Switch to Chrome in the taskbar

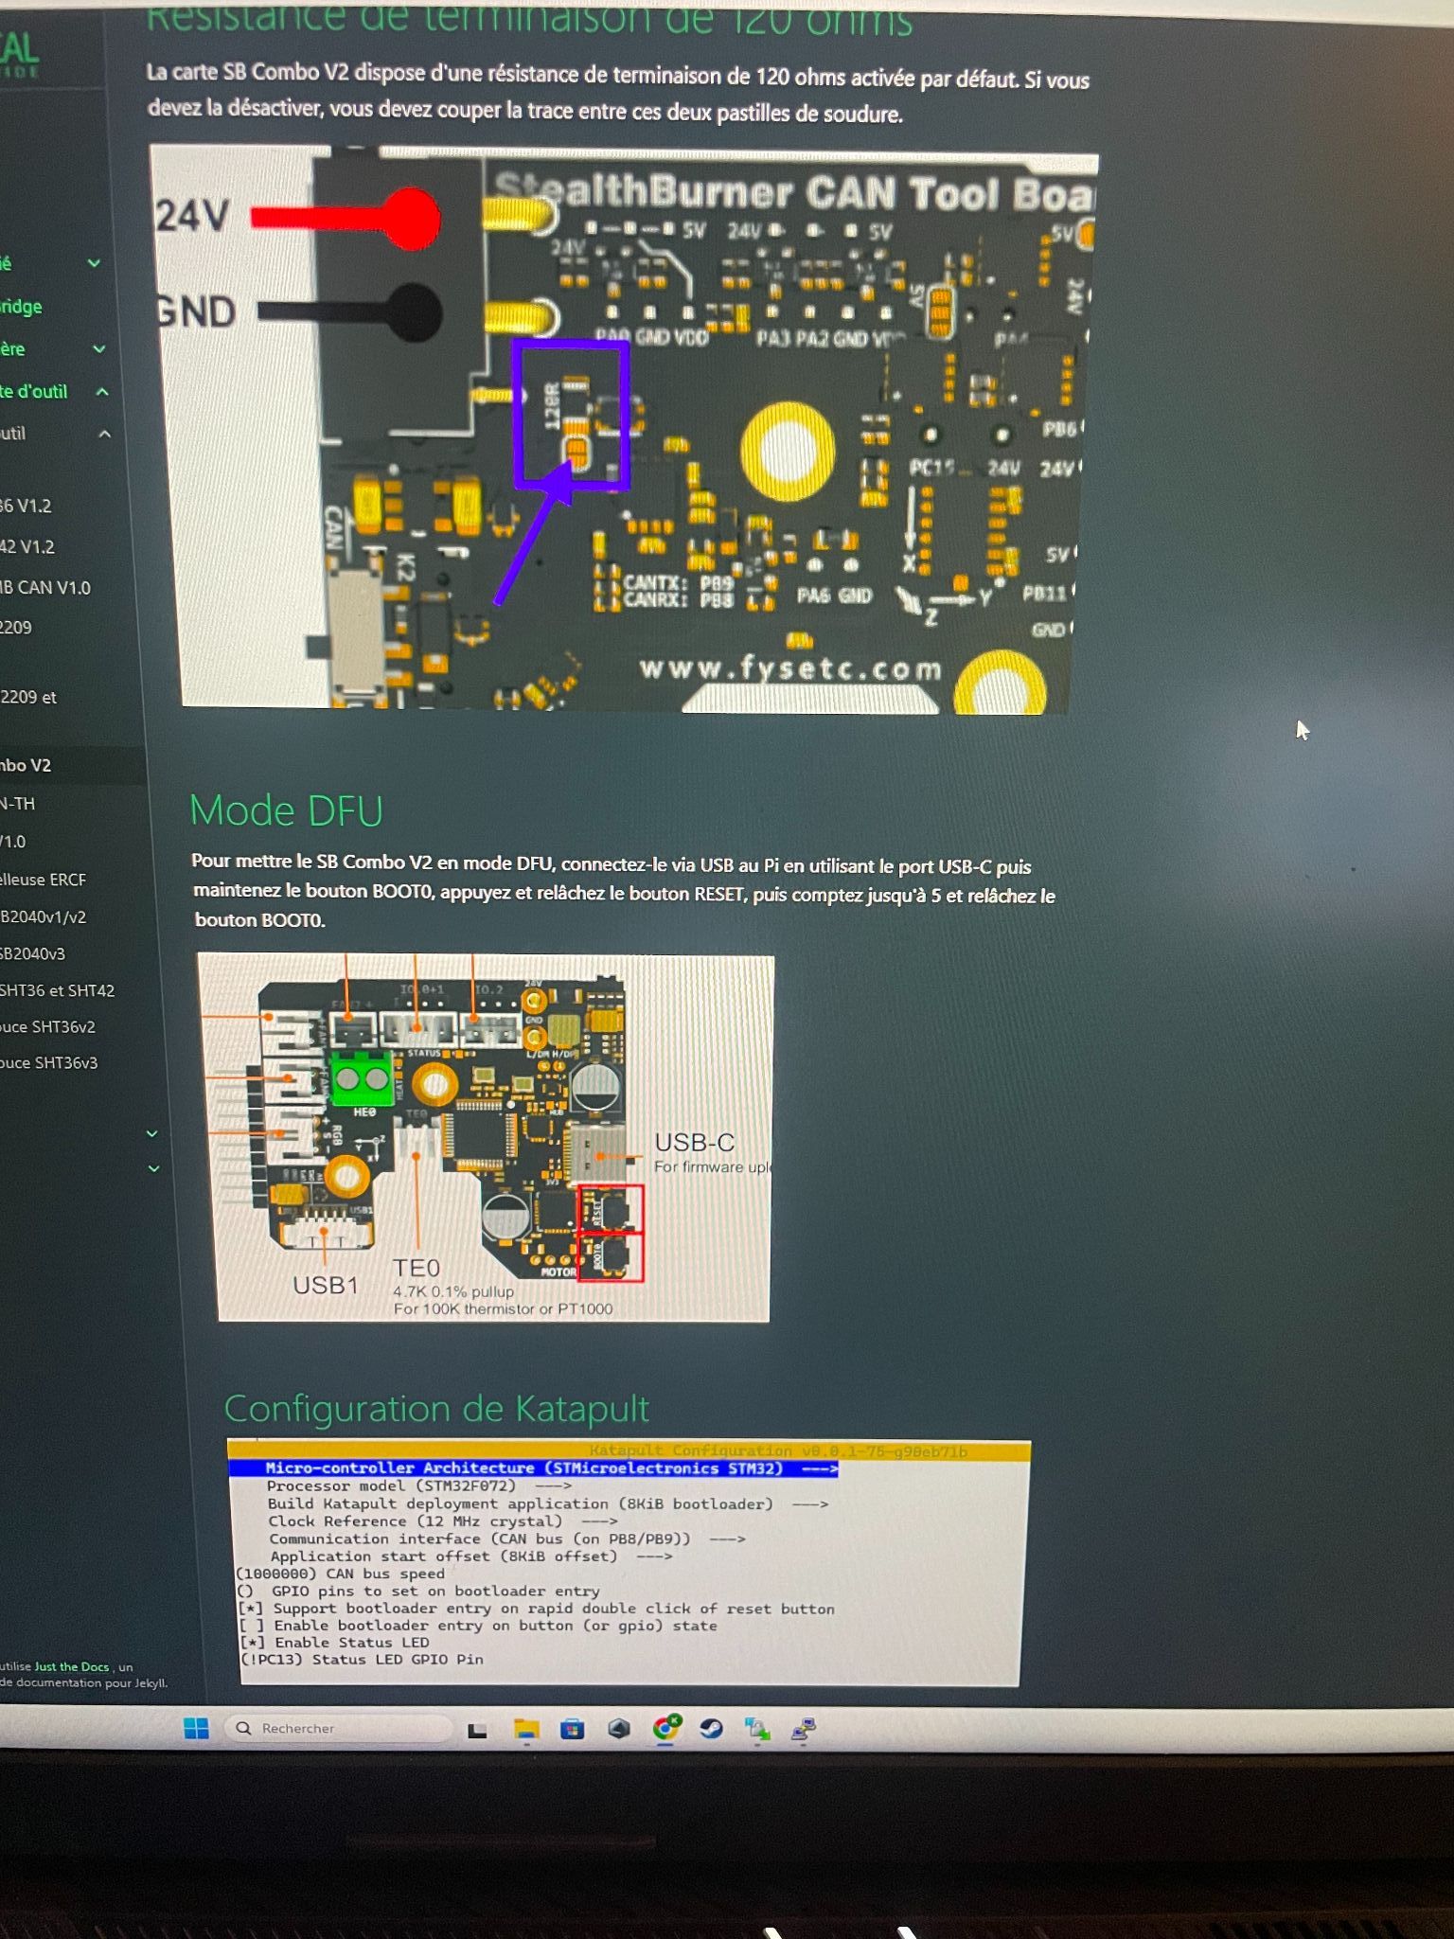[x=666, y=1728]
